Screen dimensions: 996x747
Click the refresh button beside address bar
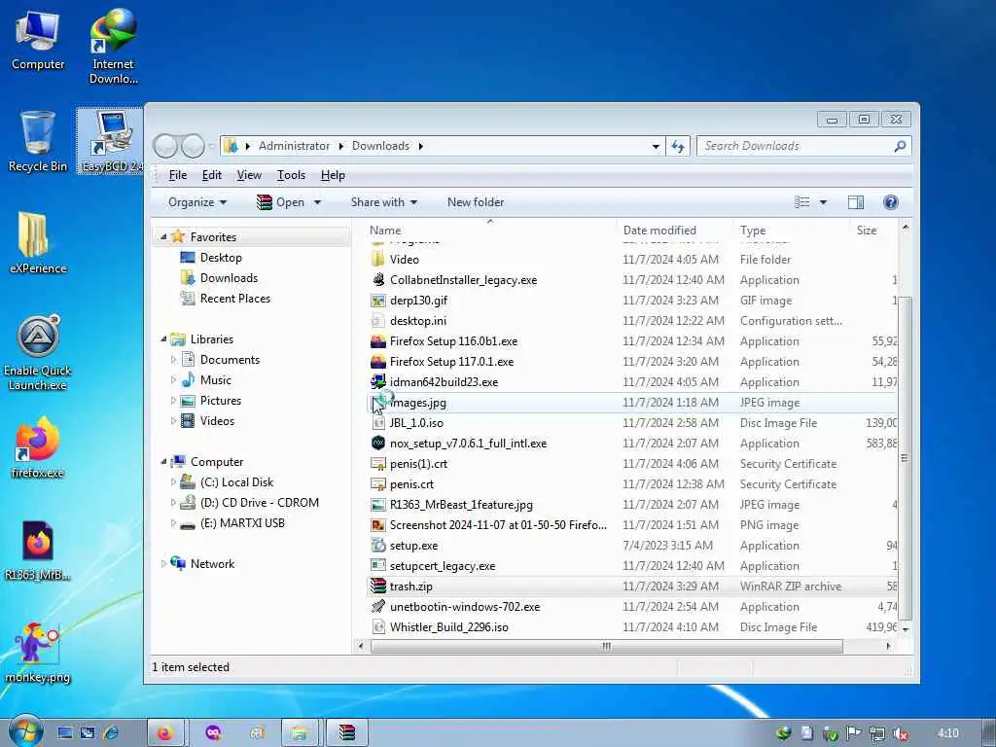point(678,146)
